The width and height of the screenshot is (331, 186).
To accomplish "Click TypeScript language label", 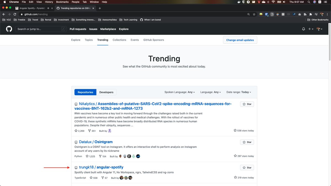I will (80, 178).
